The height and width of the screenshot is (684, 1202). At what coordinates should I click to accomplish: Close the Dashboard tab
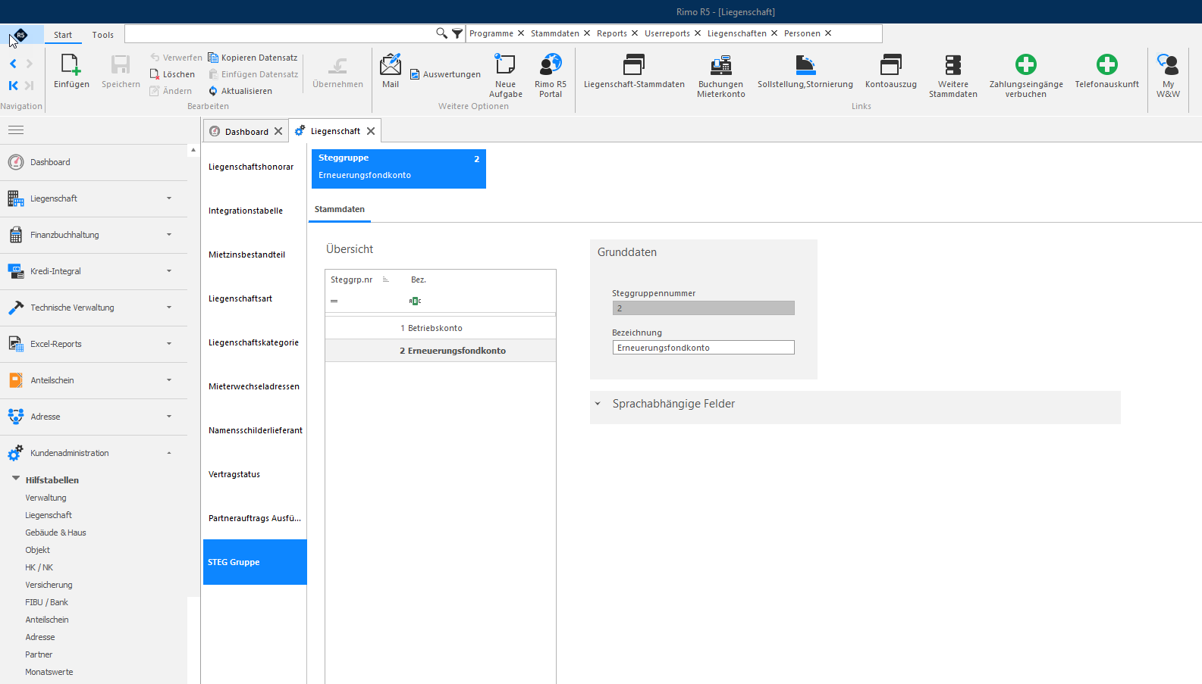[278, 131]
